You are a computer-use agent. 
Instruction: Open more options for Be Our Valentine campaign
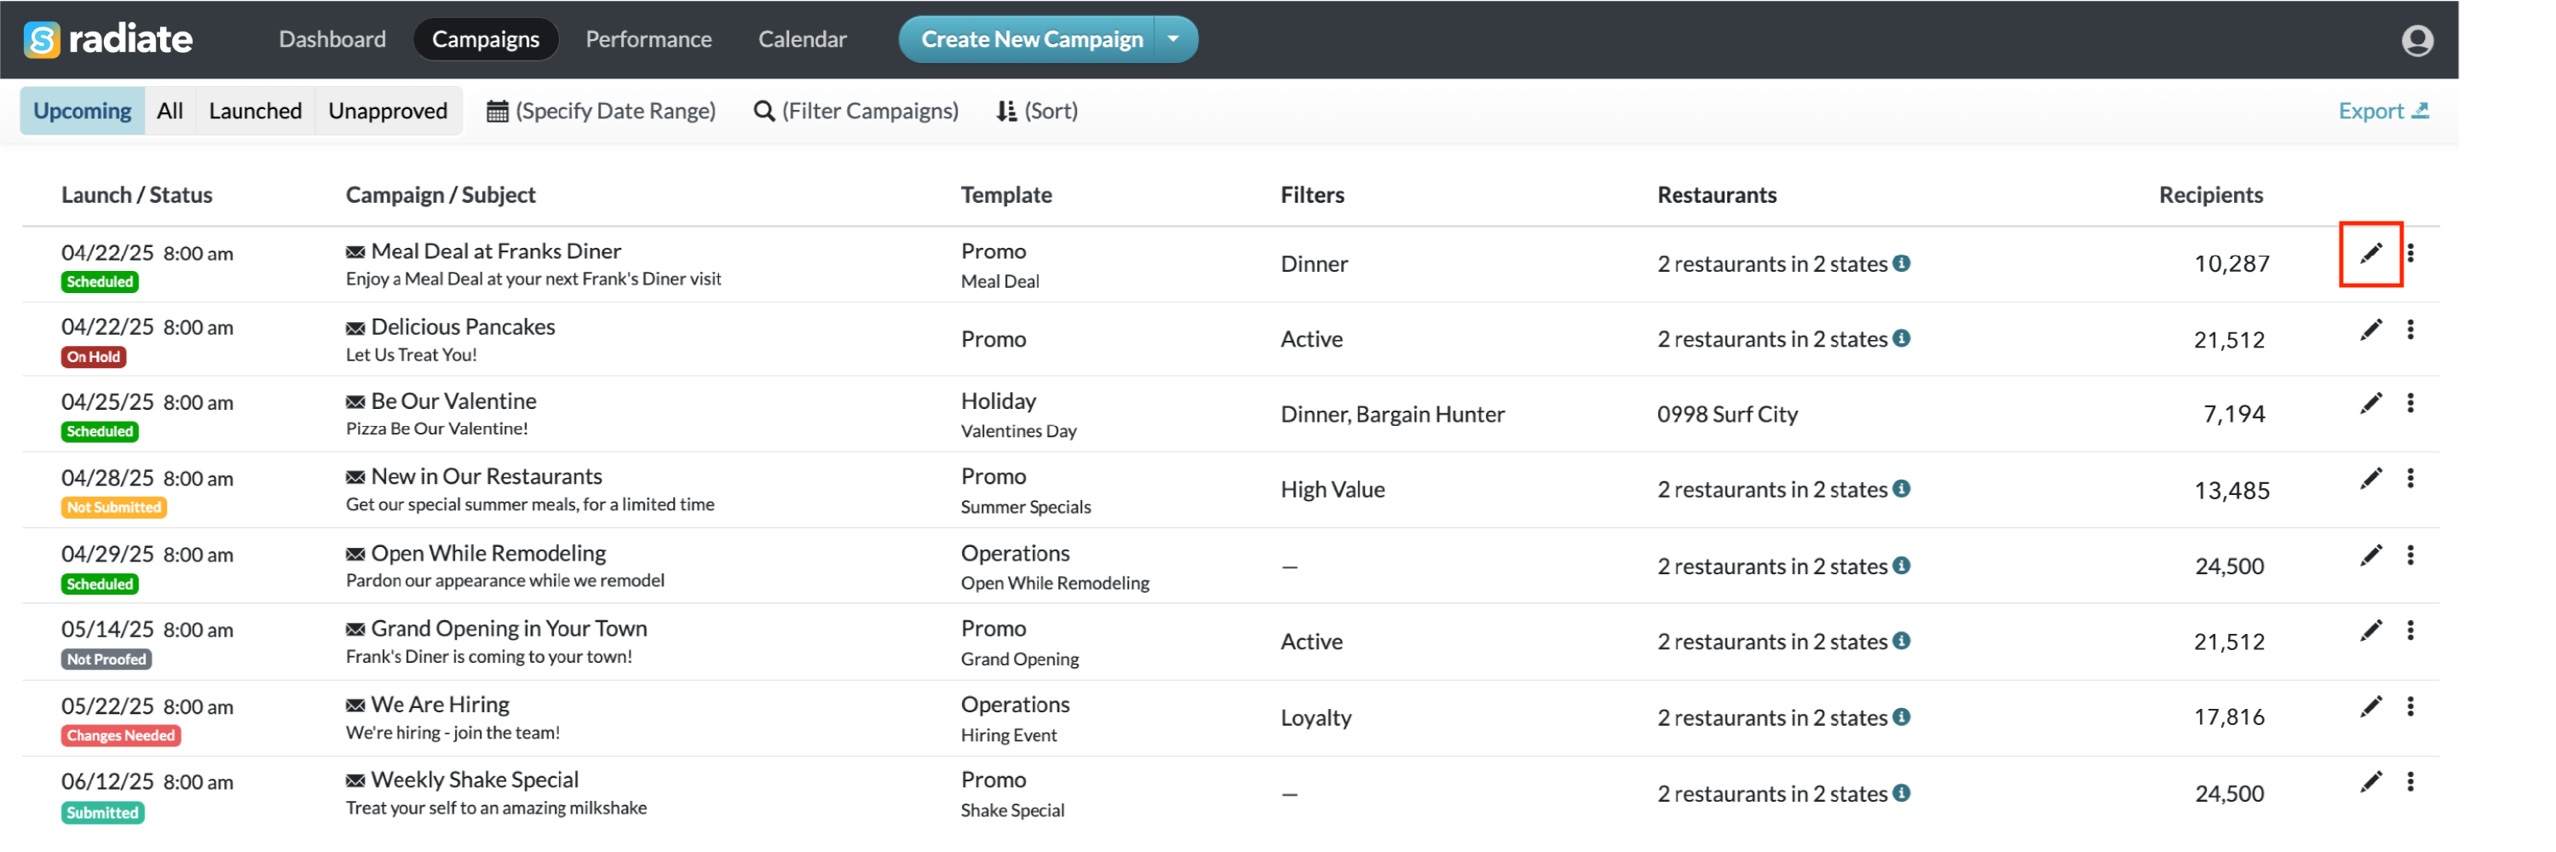(2410, 404)
